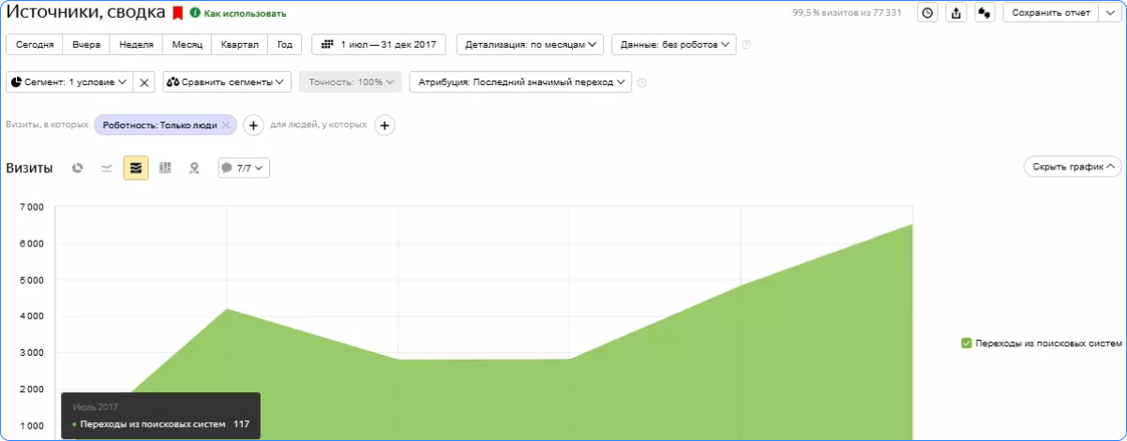
Task: Open report history clock icon
Action: tap(927, 13)
